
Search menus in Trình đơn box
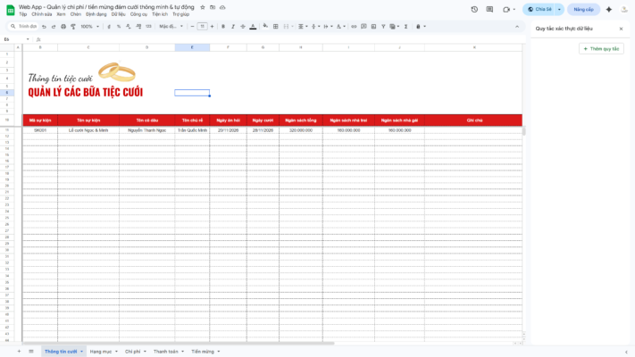pos(24,26)
